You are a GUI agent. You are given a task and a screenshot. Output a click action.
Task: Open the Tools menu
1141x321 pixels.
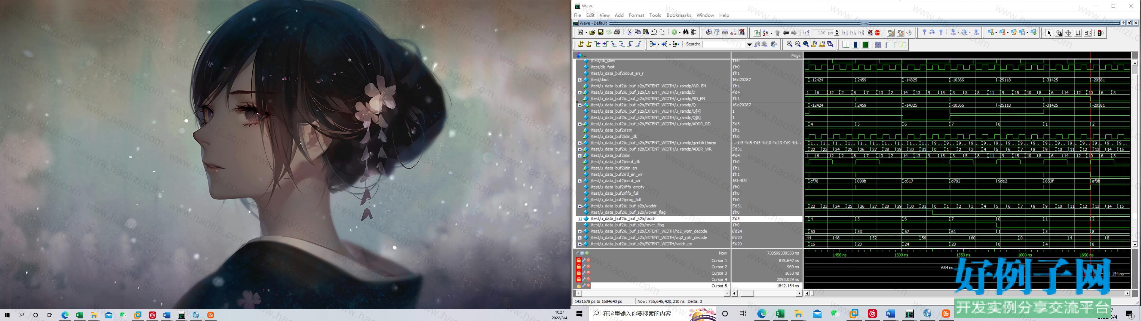(655, 15)
